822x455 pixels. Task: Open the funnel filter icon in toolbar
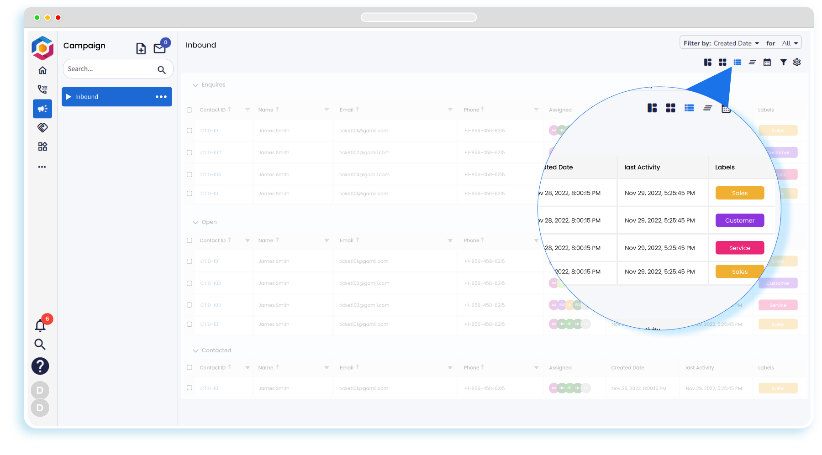[783, 62]
